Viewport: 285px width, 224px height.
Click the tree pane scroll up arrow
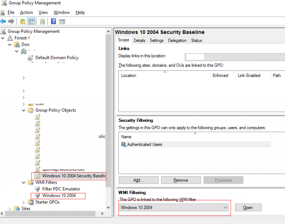tap(108, 31)
